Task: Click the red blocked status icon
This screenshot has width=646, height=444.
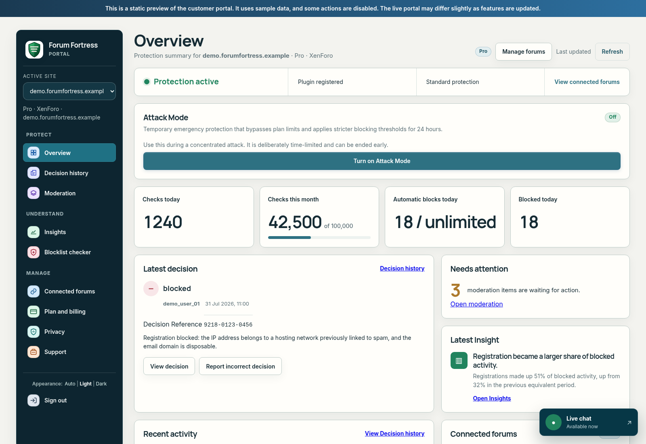Action: (x=151, y=289)
